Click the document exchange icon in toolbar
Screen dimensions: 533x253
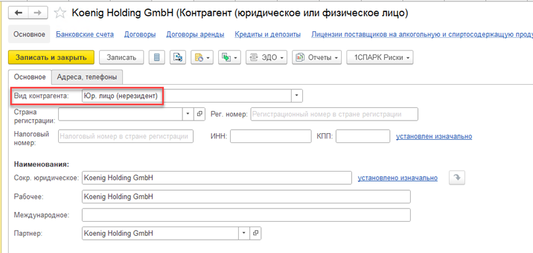177,58
